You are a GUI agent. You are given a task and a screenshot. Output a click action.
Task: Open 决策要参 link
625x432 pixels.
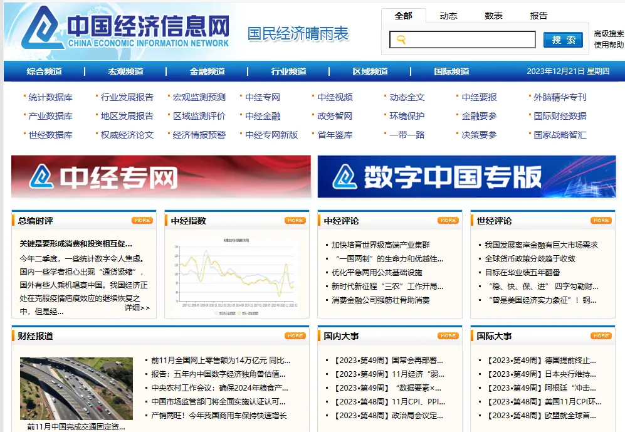(x=479, y=135)
